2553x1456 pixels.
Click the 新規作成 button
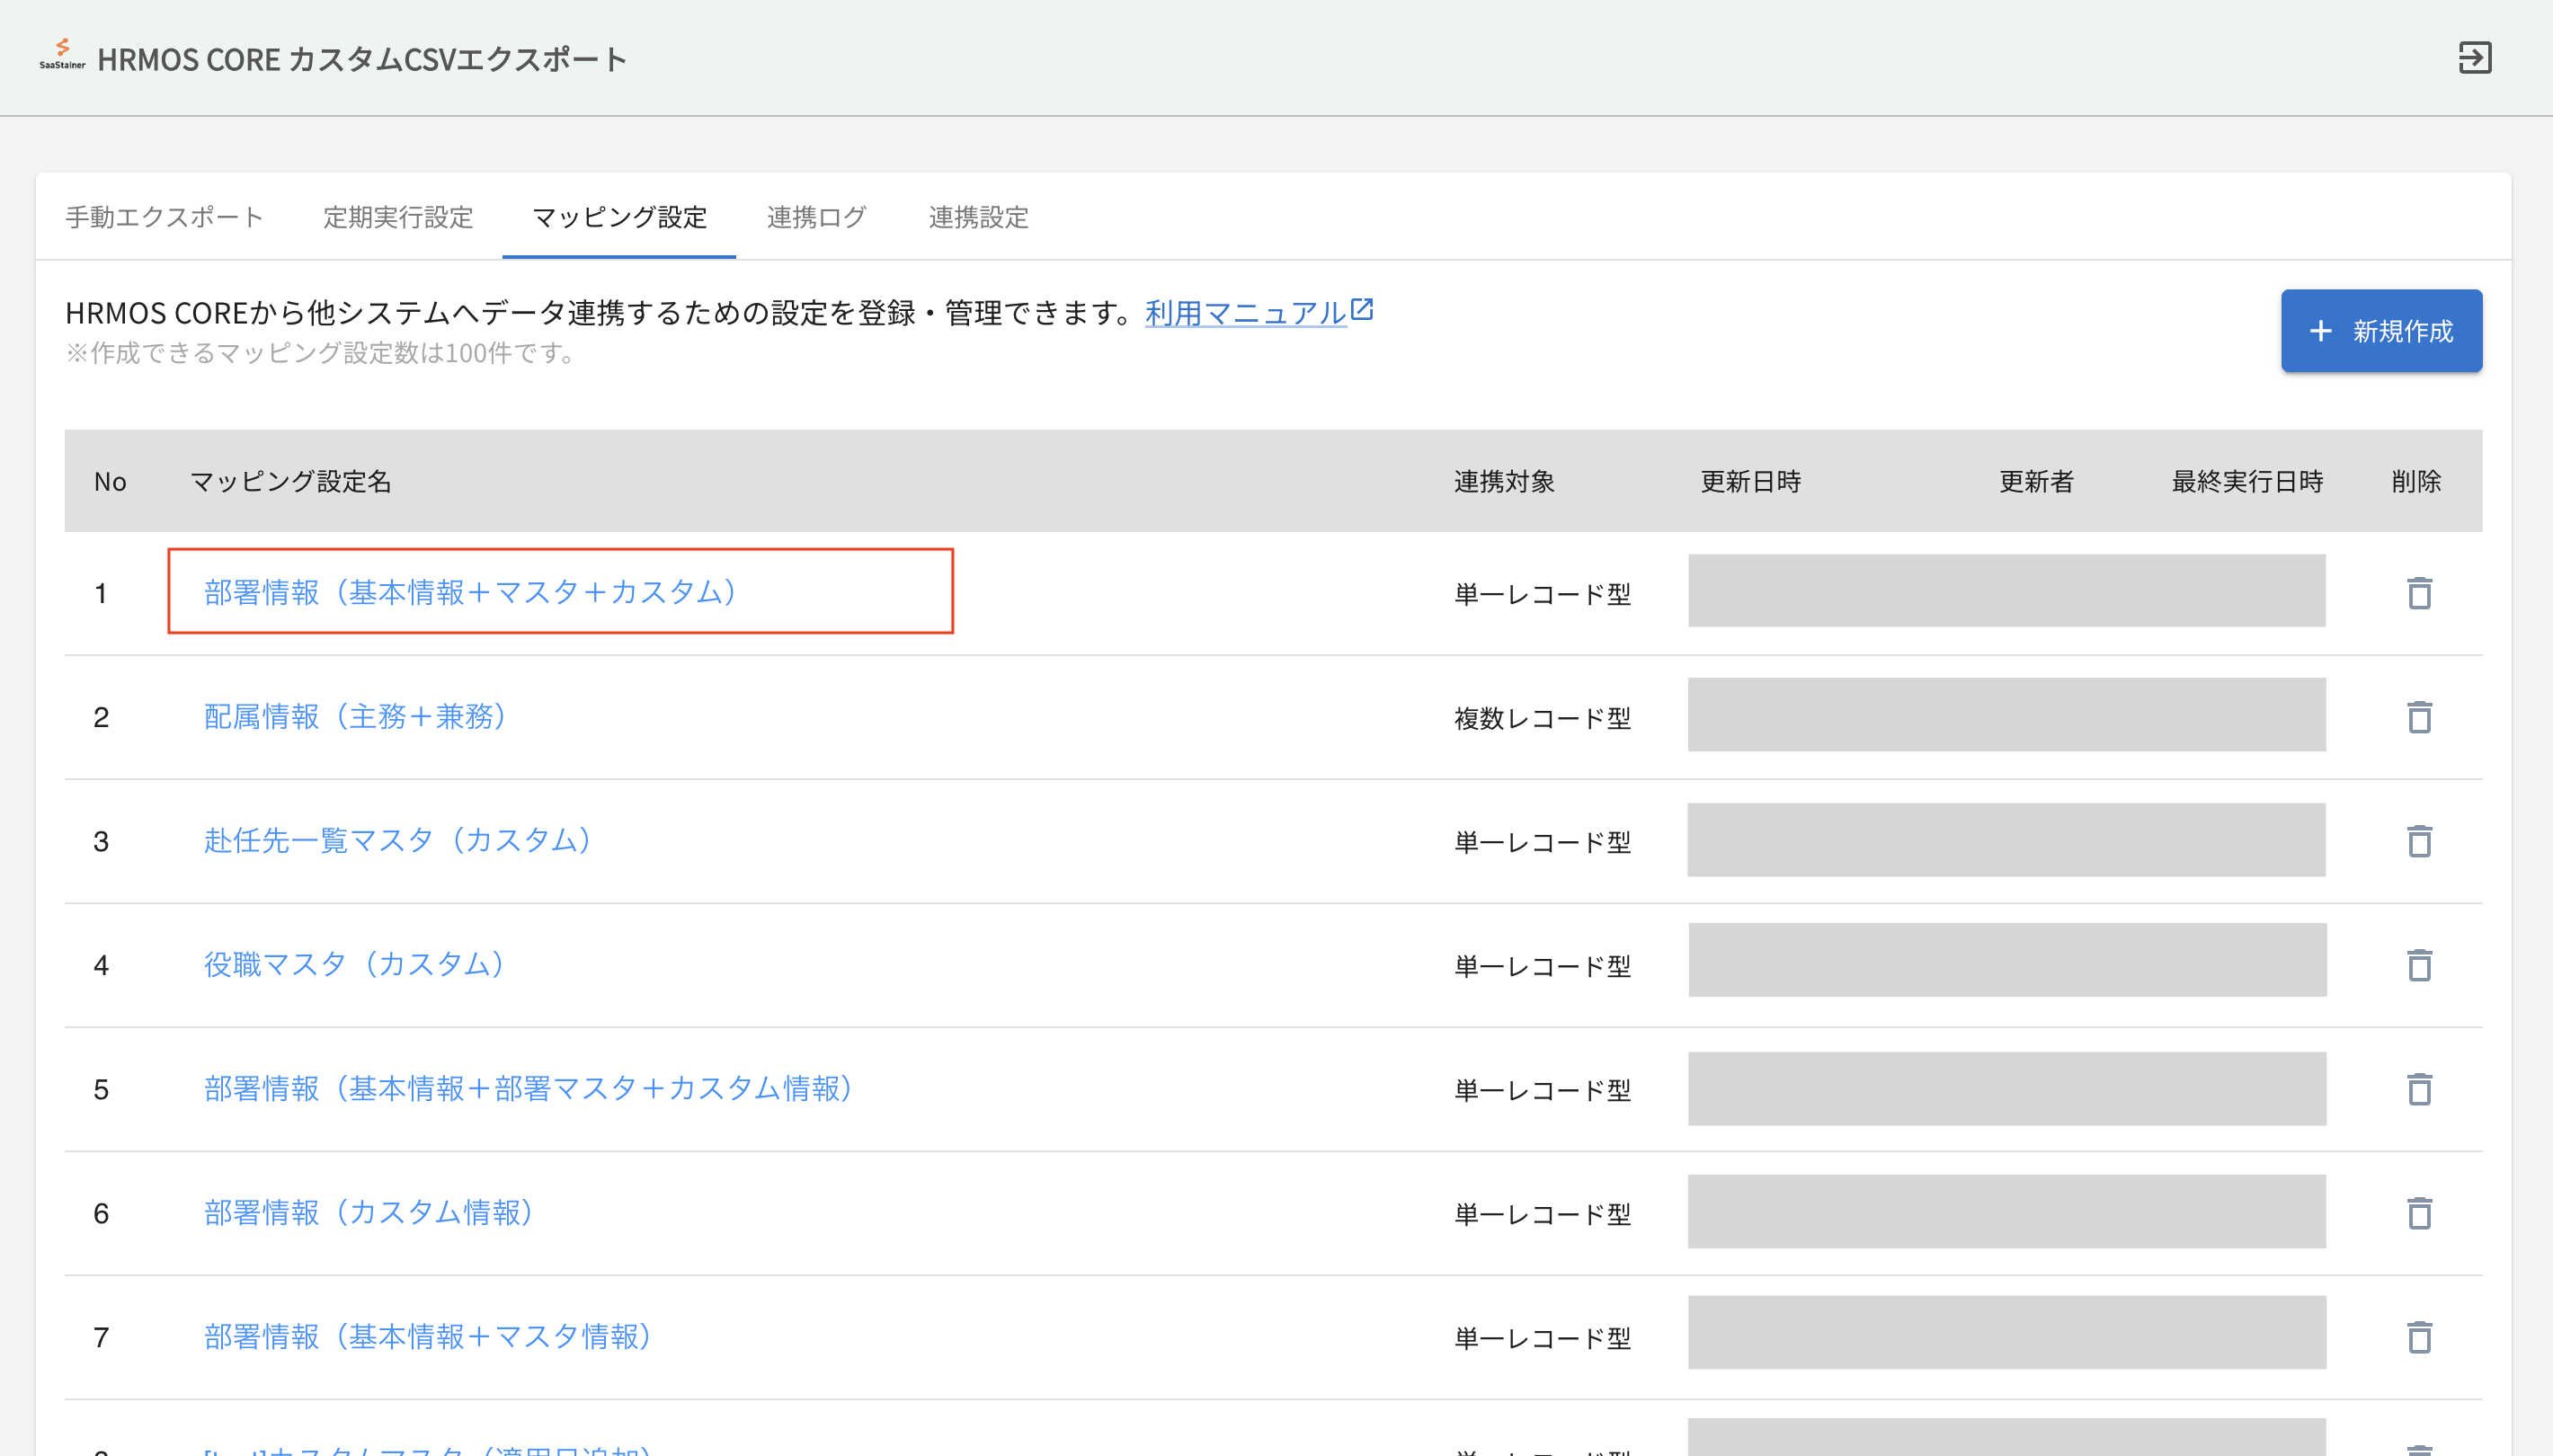click(x=2380, y=331)
